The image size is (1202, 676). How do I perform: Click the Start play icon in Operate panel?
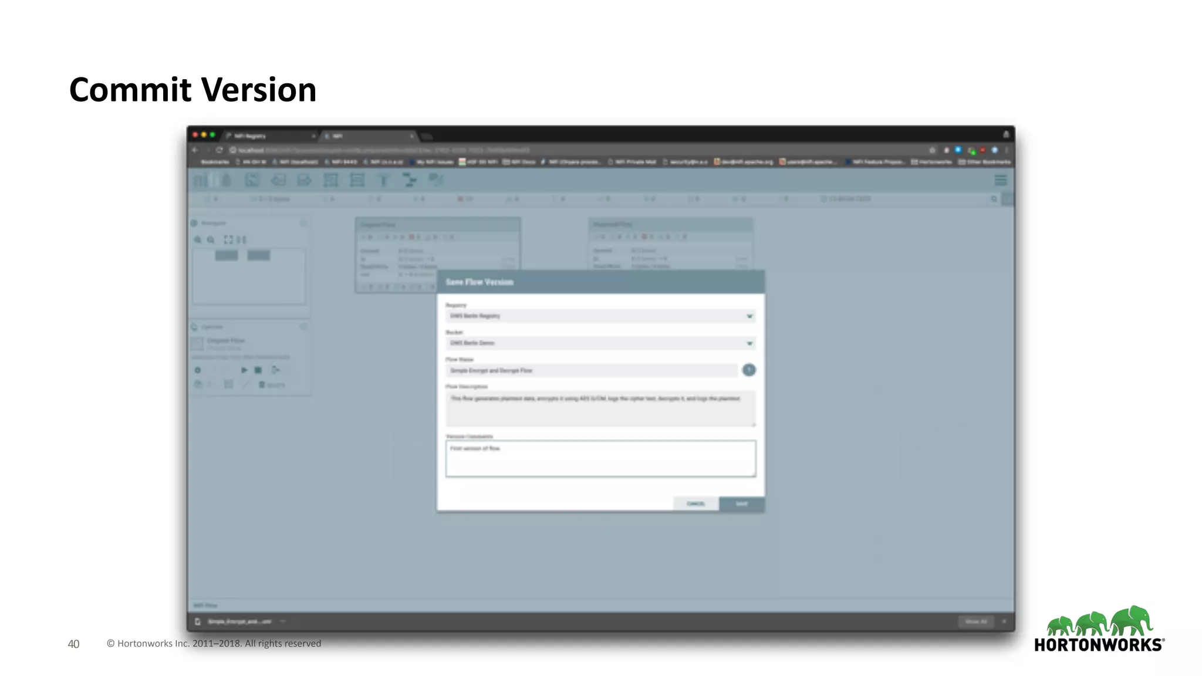pyautogui.click(x=244, y=370)
